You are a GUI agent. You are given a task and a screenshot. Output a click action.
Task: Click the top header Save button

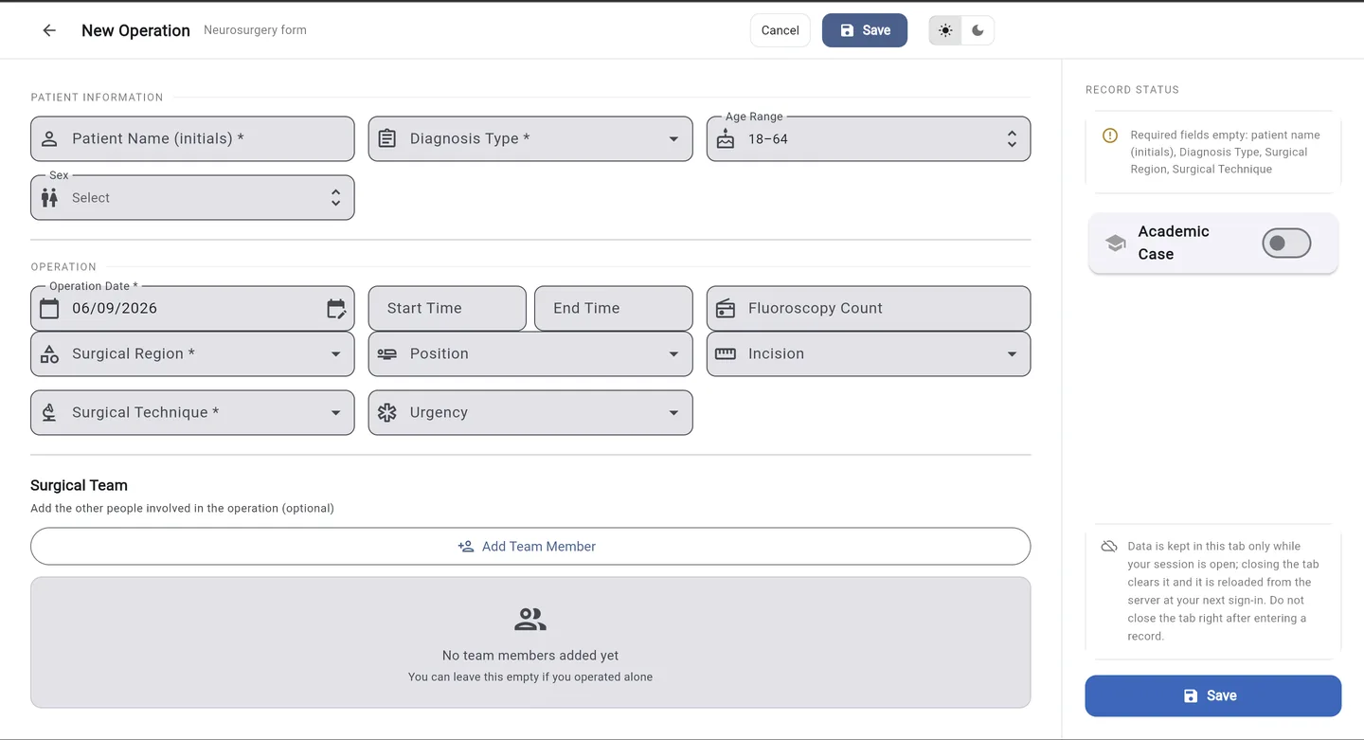pos(865,30)
